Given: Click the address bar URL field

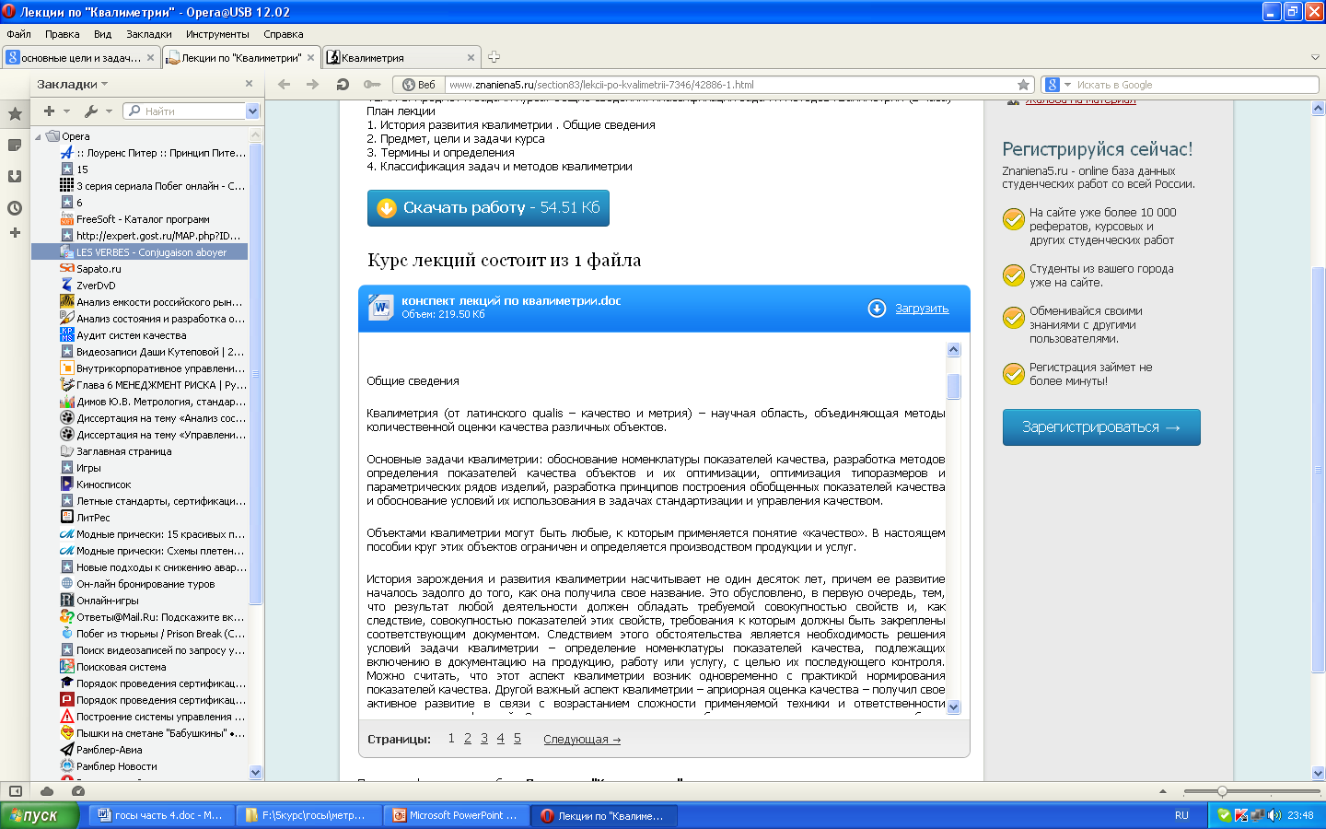Looking at the screenshot, I should tap(730, 85).
